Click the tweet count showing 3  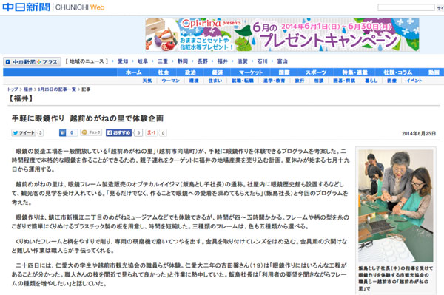click(41, 132)
